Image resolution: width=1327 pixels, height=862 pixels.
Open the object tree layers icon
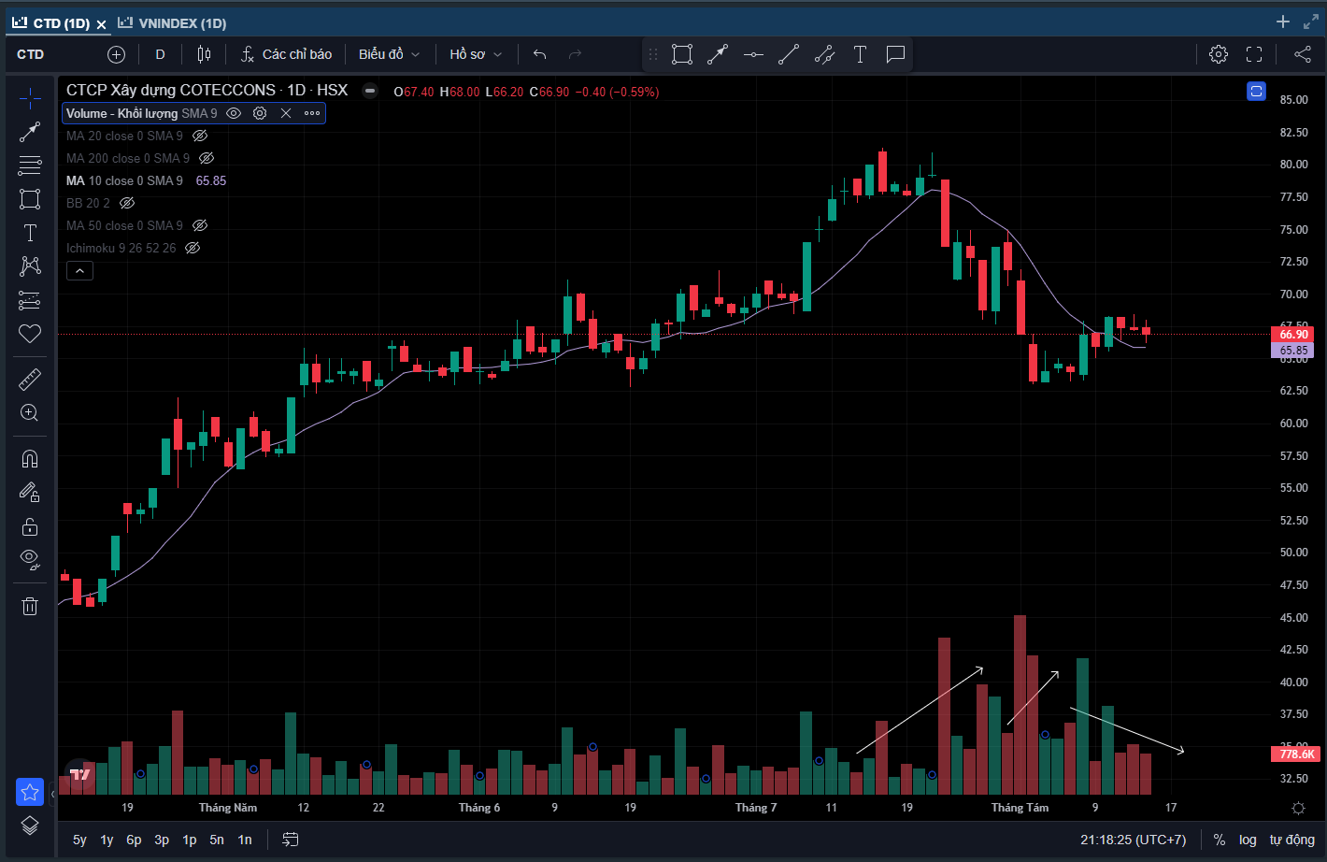[x=30, y=826]
